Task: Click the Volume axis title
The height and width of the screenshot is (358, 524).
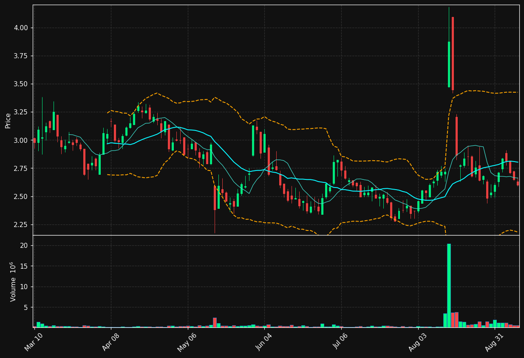Action: coord(12,281)
